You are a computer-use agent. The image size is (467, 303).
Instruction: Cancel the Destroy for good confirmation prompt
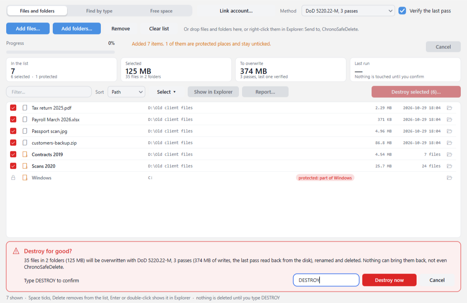[437, 280]
